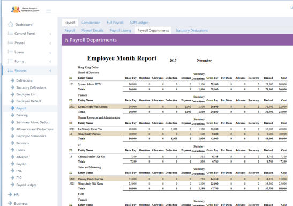This screenshot has width=293, height=206.
Task: Click arrow icon beside Payroll Ledger
Action: click(x=12, y=185)
